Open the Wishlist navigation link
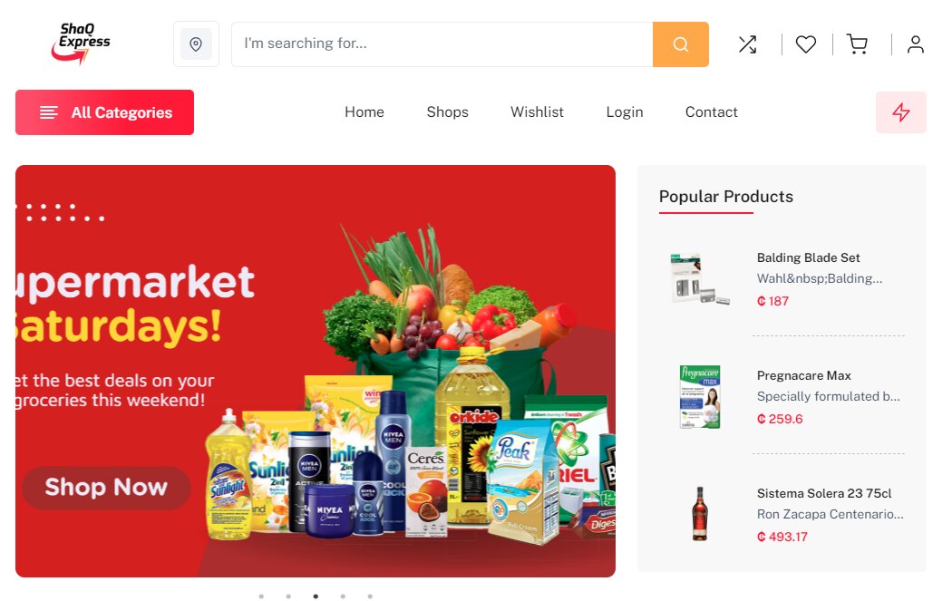952x601 pixels. [x=537, y=112]
